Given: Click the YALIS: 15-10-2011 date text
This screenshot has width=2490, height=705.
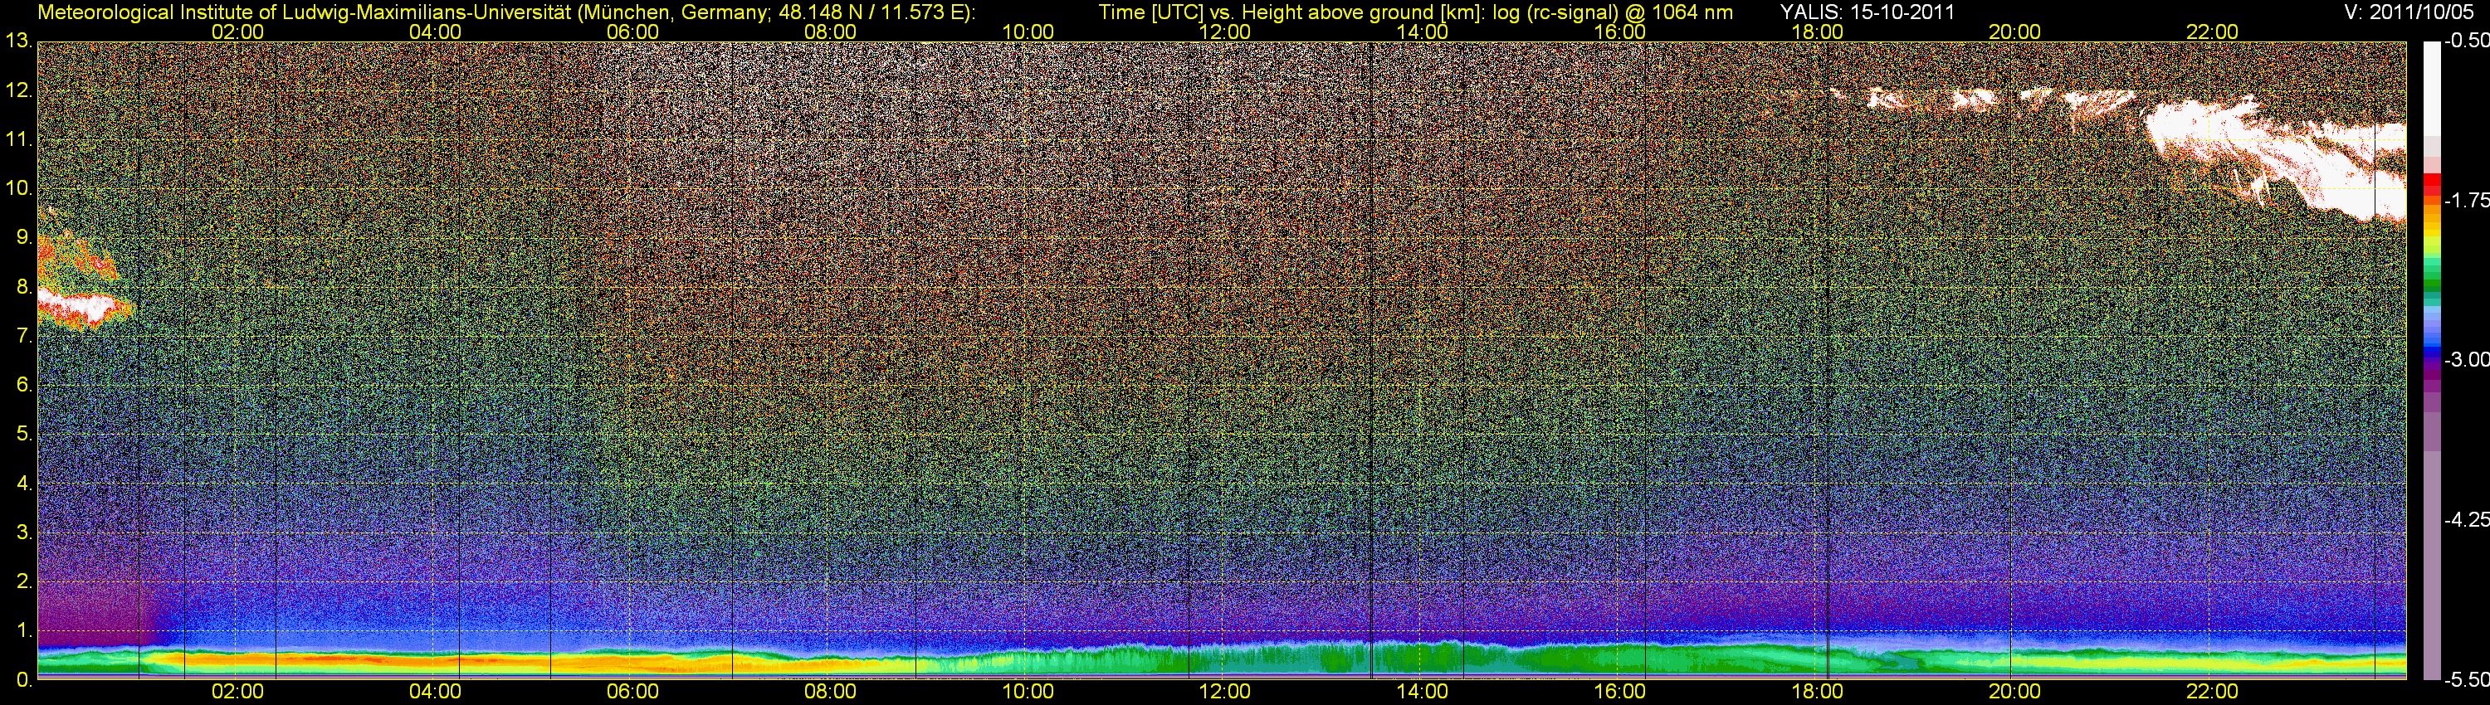Looking at the screenshot, I should 1853,12.
